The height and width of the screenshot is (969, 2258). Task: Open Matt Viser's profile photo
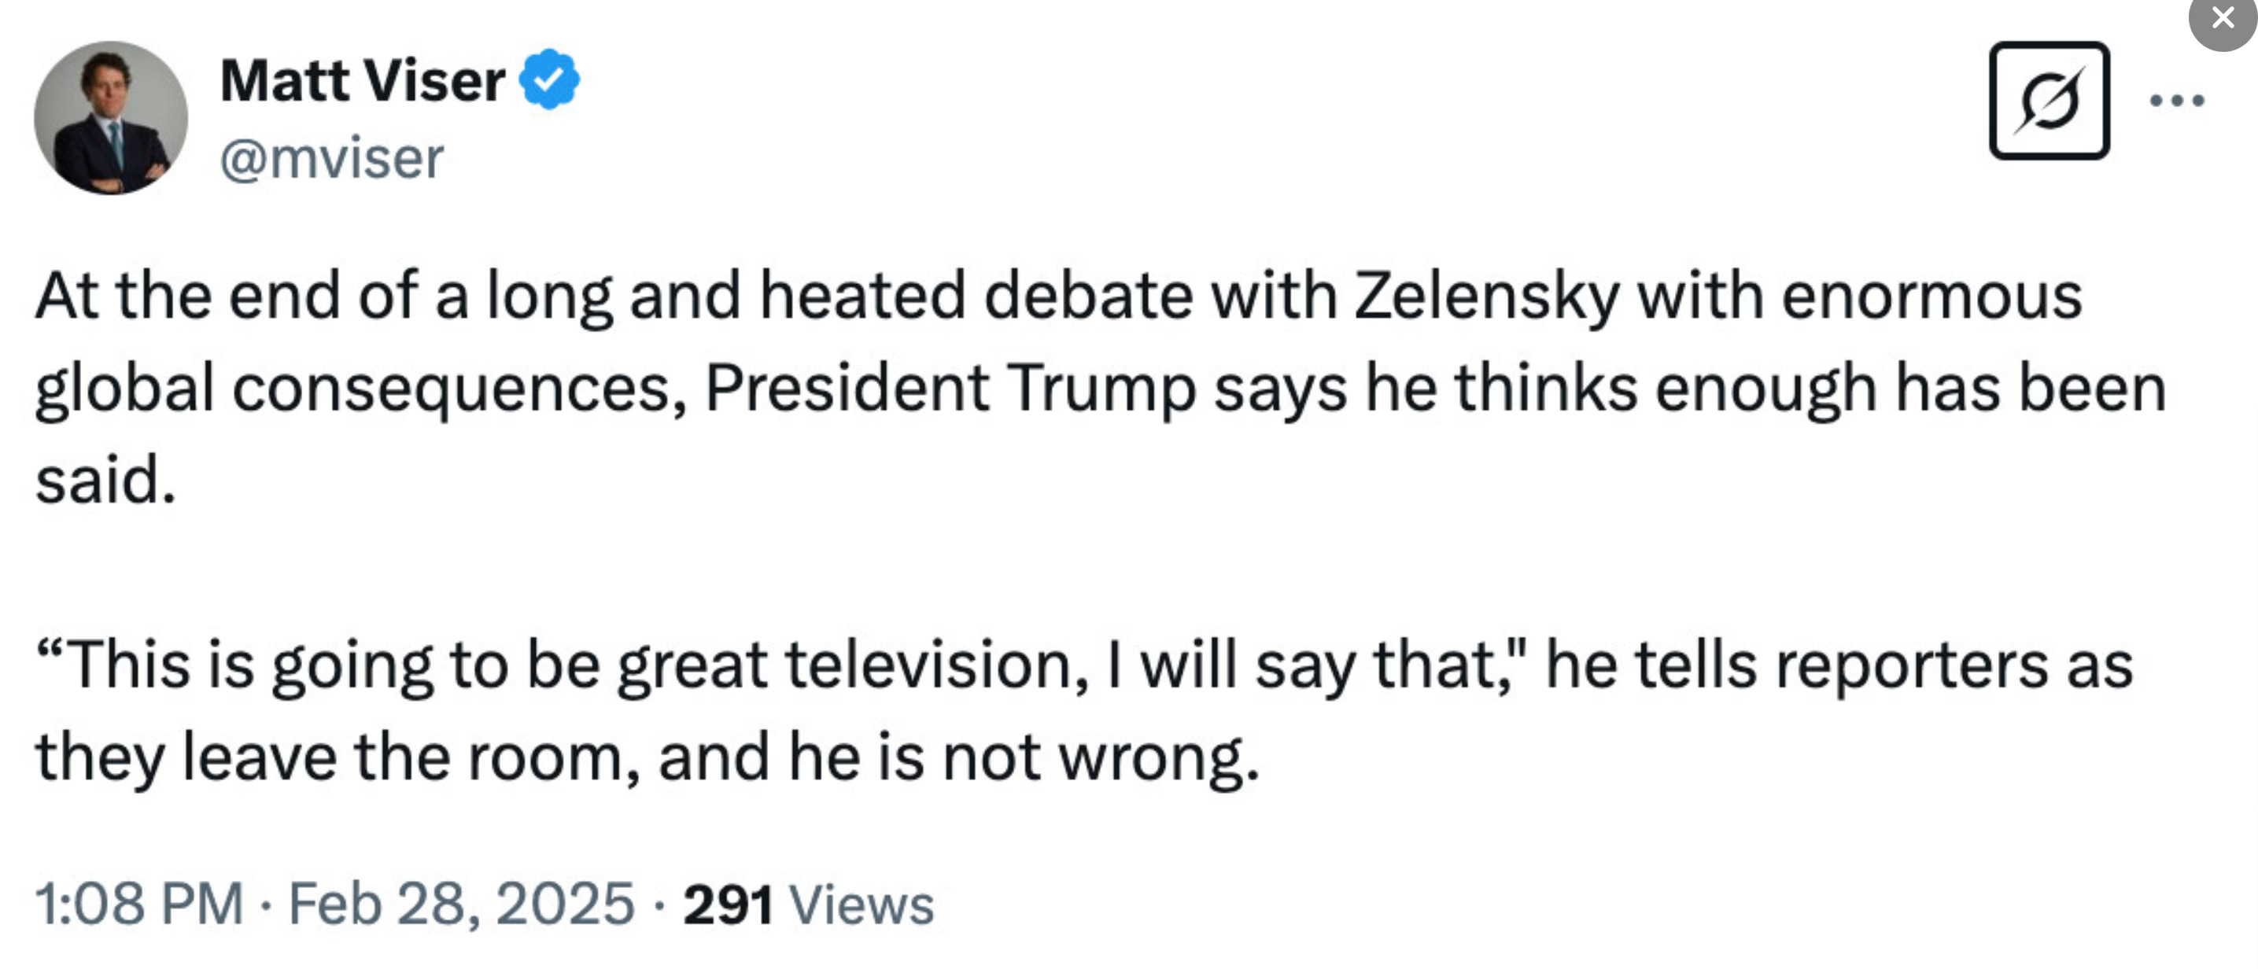point(110,117)
